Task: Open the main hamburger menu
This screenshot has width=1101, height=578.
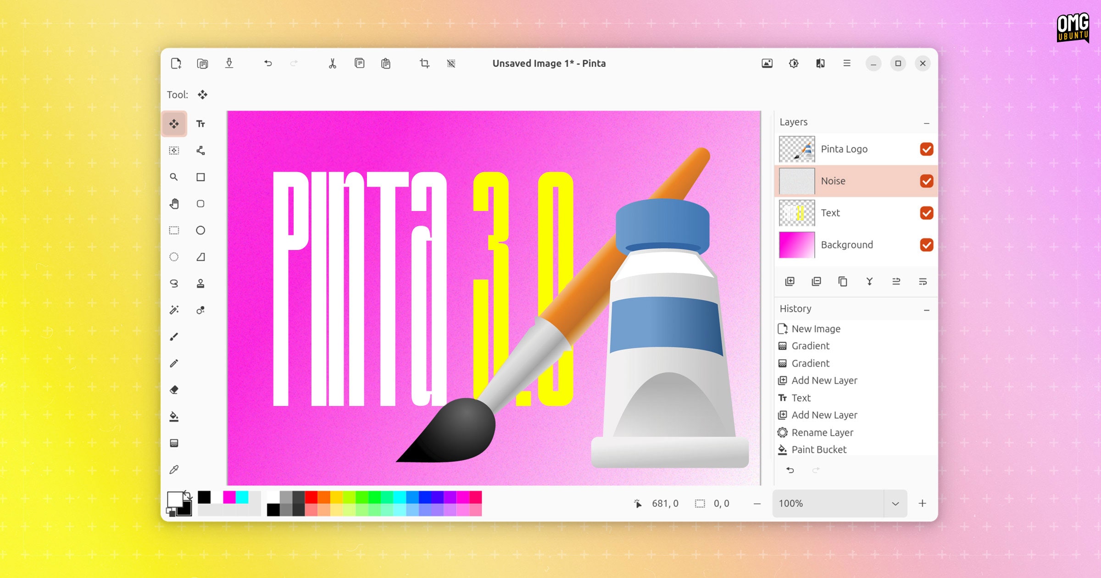Action: (x=847, y=63)
